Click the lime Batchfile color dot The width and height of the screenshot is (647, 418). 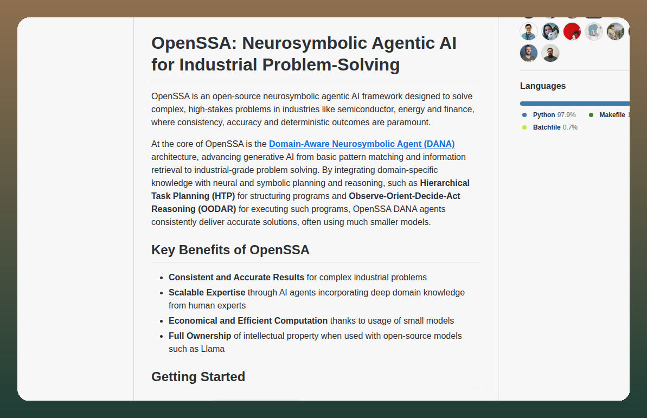[524, 127]
